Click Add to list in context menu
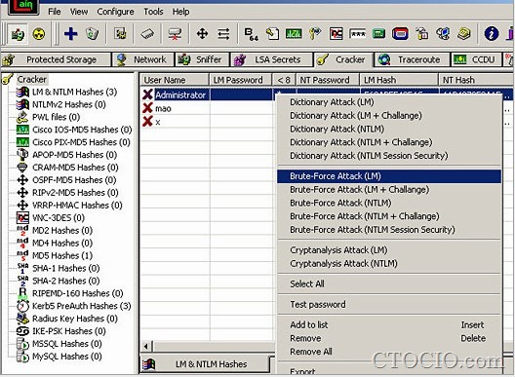The image size is (515, 377). [389, 325]
